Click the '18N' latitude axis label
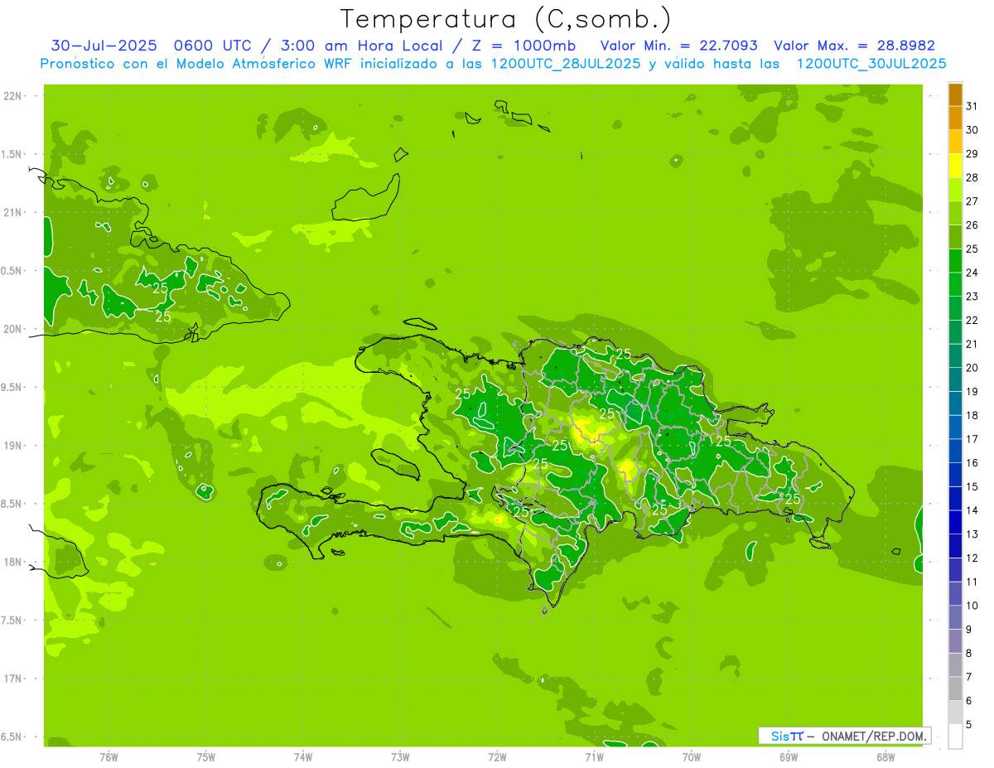The height and width of the screenshot is (768, 994). 14,562
